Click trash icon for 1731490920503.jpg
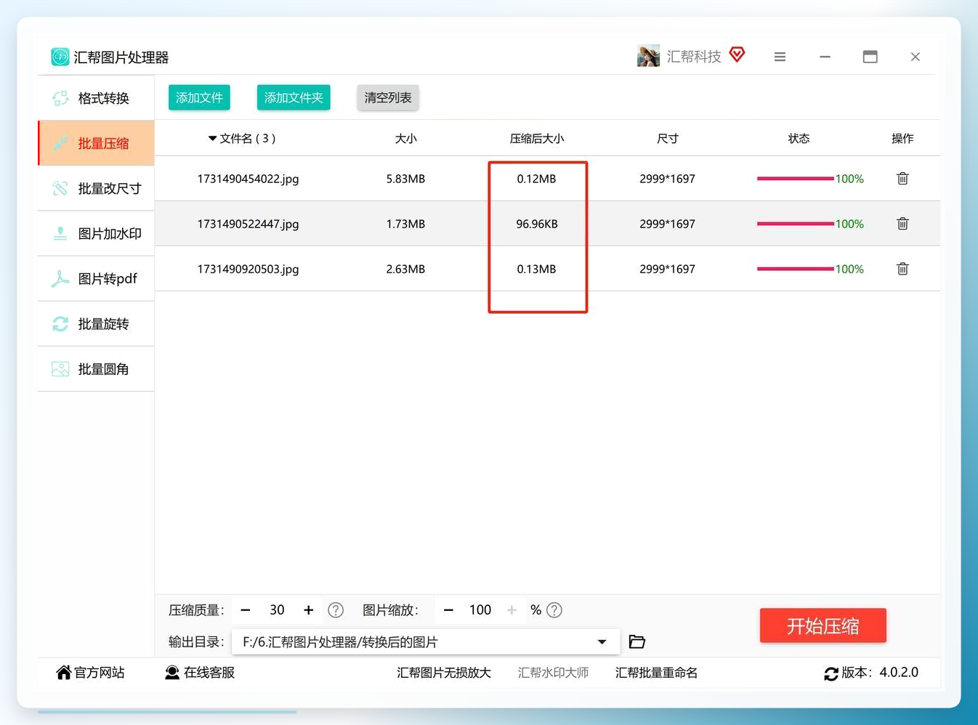978x725 pixels. (x=902, y=269)
